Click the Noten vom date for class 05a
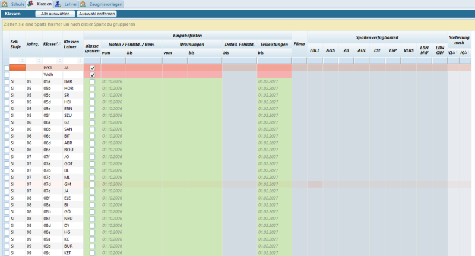The height and width of the screenshot is (256, 475). coord(112,81)
